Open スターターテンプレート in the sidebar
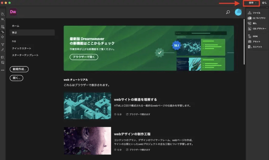269x160 pixels. tap(25, 55)
